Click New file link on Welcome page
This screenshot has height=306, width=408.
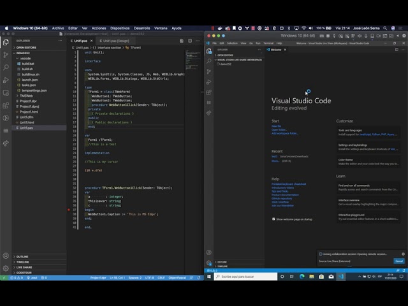[x=276, y=126]
